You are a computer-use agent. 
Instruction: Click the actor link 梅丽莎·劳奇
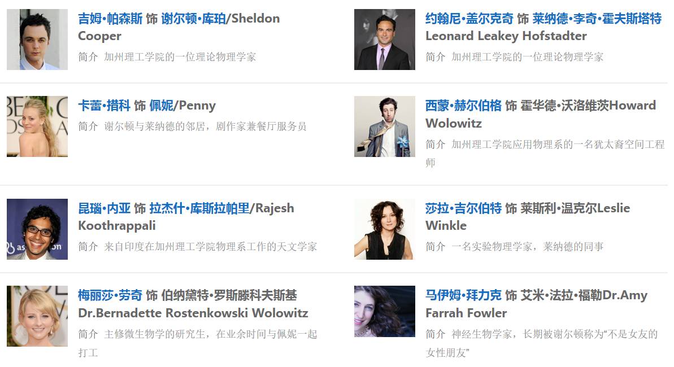tap(110, 295)
